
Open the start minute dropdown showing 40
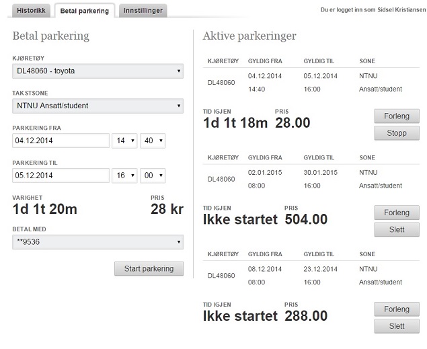pos(153,141)
